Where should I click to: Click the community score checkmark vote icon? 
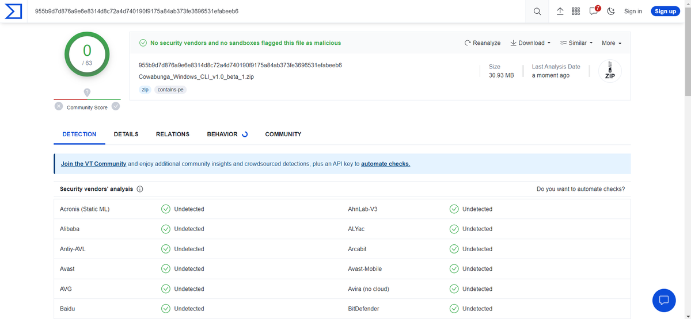pos(116,106)
